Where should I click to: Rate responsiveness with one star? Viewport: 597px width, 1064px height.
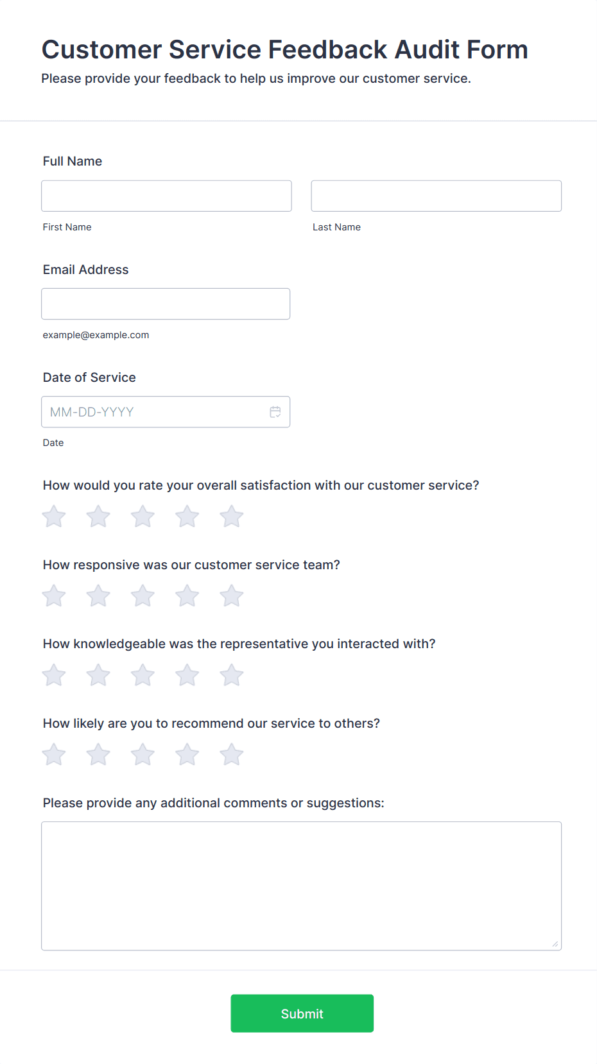pyautogui.click(x=54, y=596)
